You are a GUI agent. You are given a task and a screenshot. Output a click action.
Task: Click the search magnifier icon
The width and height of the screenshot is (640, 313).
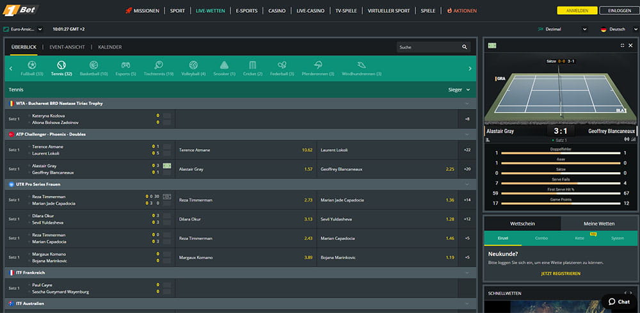(465, 47)
